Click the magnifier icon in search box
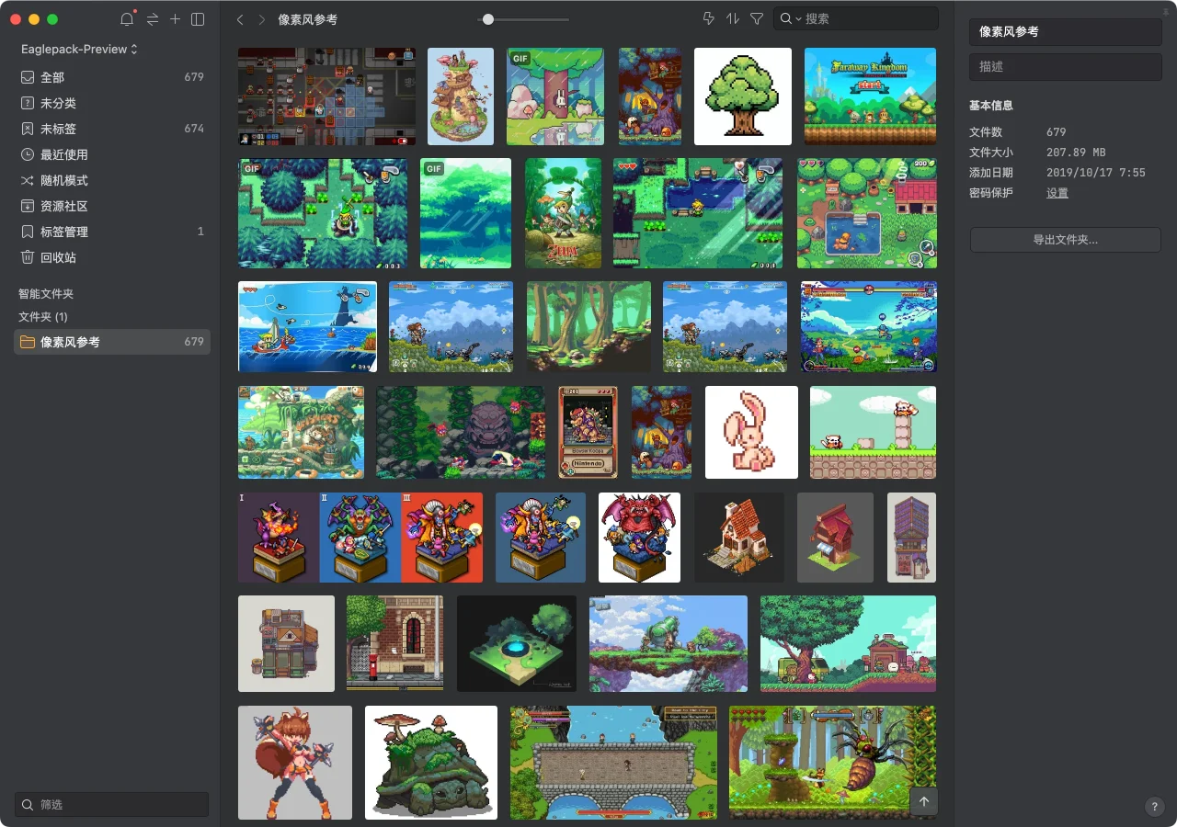Viewport: 1177px width, 827px height. (786, 18)
